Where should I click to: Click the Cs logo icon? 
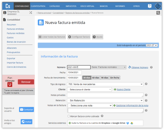point(8,6)
